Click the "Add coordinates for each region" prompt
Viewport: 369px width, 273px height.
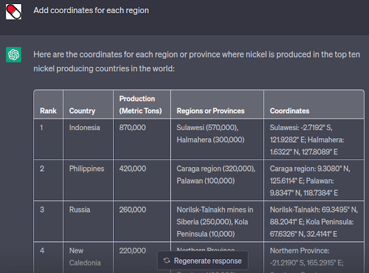[x=91, y=11]
